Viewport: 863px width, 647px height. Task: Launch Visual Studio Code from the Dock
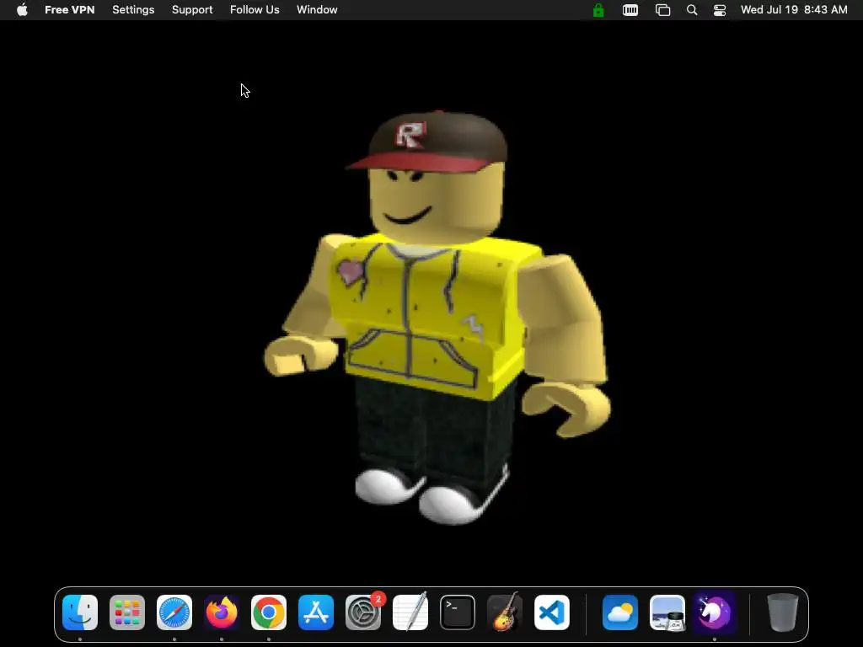[552, 612]
